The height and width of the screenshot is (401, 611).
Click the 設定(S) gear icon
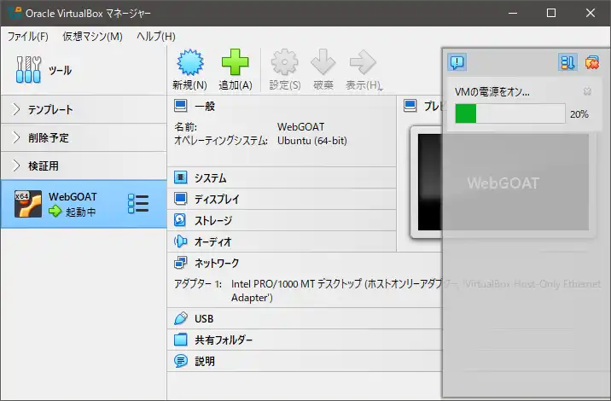pos(284,64)
